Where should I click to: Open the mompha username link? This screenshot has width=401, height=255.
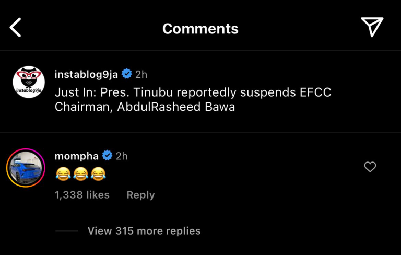(x=77, y=156)
